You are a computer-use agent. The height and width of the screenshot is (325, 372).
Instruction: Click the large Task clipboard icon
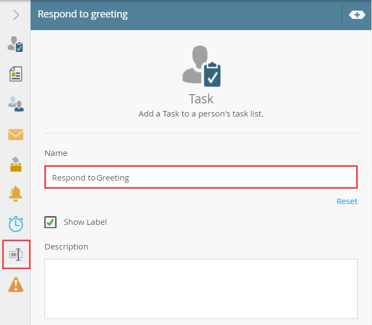point(201,66)
